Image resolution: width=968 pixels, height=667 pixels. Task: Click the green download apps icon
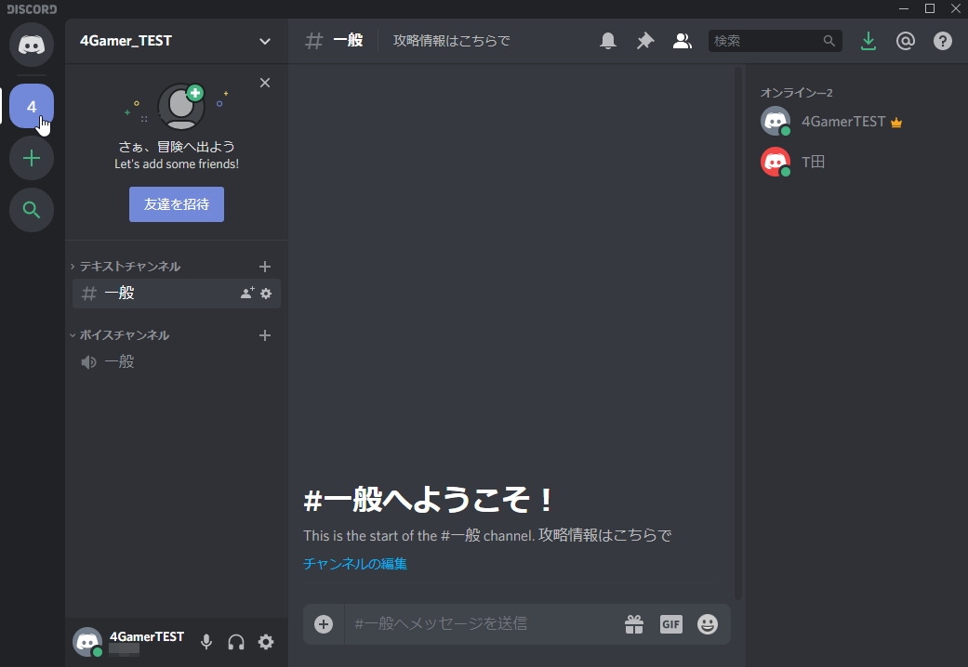tap(869, 41)
